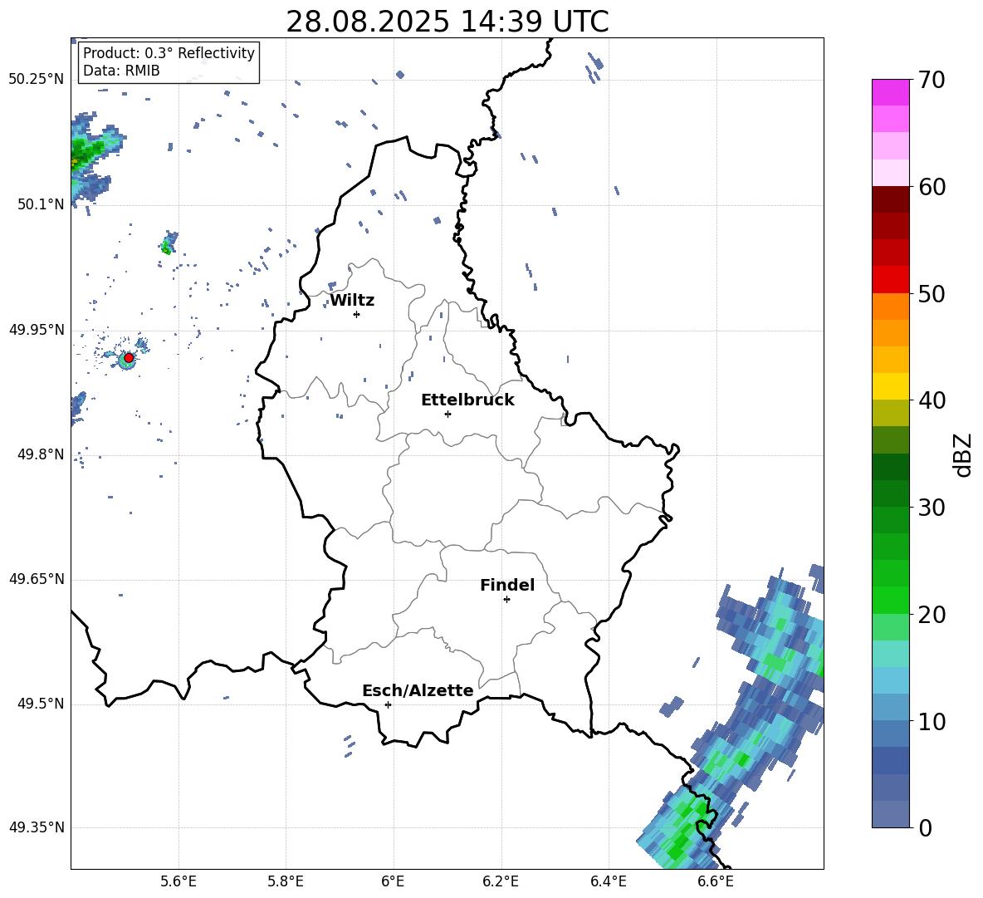Click the 49.8°N latitude label

41,454
